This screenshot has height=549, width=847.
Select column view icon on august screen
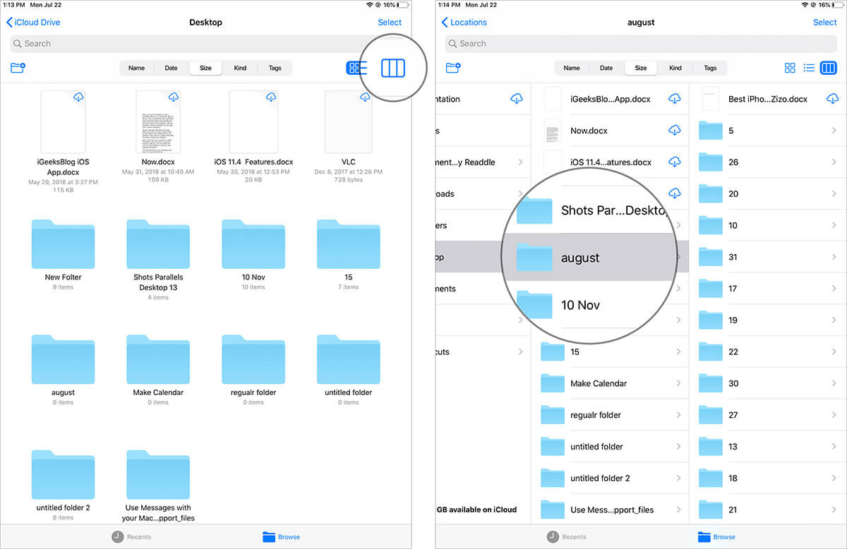[x=828, y=68]
